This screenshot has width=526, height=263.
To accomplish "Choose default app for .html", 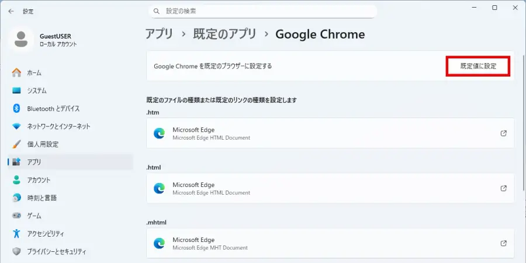I will tap(330, 188).
